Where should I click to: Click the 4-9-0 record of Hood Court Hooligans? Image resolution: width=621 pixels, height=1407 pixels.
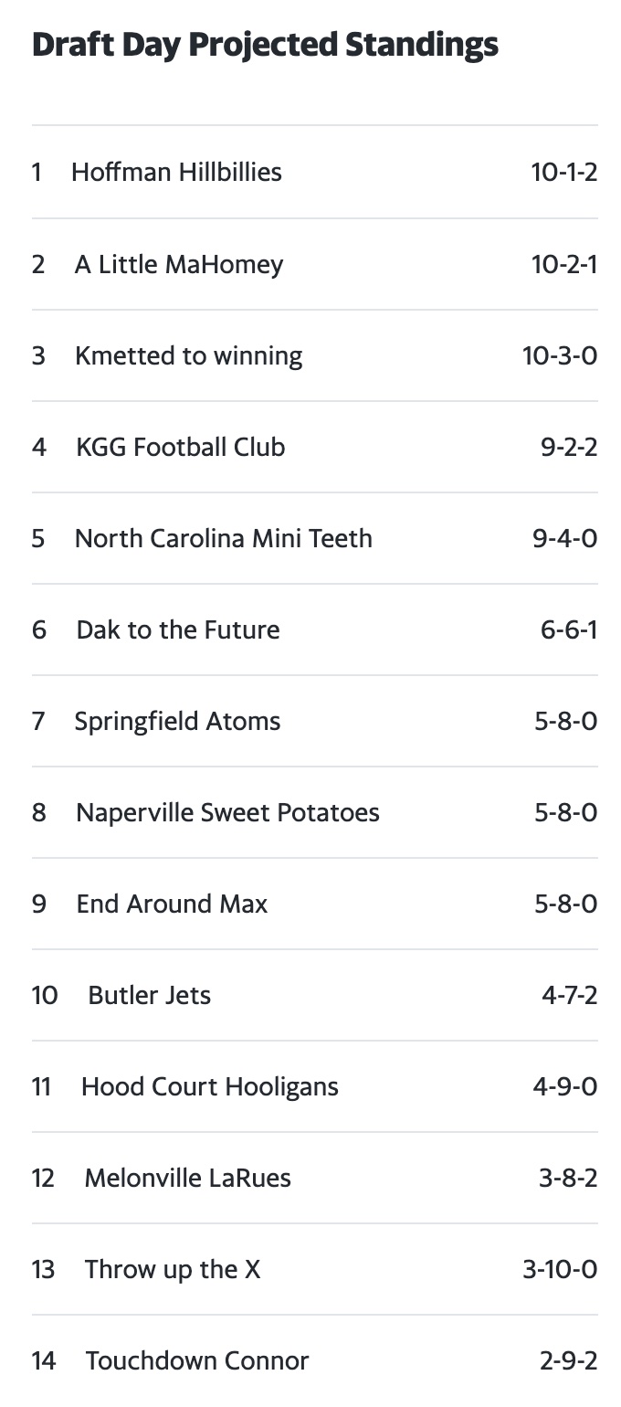(565, 1086)
